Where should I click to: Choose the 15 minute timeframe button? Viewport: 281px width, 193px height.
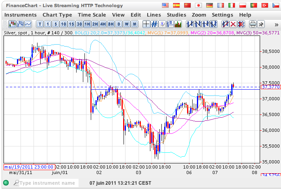pyautogui.click(x=71, y=24)
